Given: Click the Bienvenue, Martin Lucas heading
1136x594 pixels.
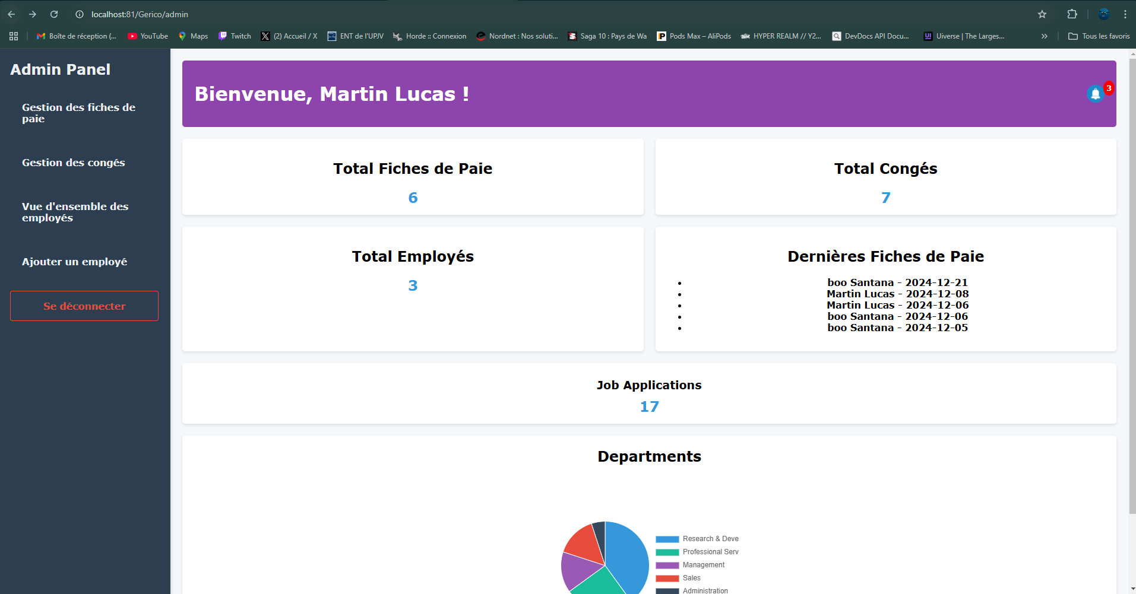Looking at the screenshot, I should tap(332, 94).
